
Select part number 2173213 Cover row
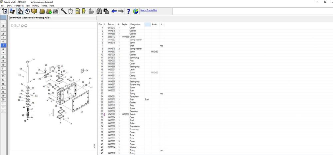131,28
